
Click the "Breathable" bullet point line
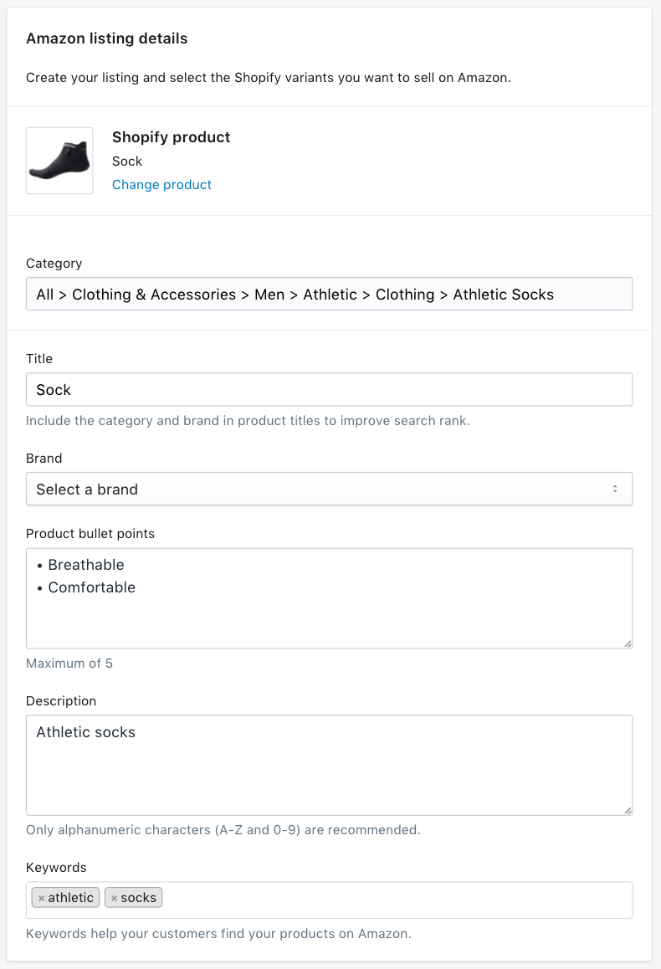[x=86, y=565]
